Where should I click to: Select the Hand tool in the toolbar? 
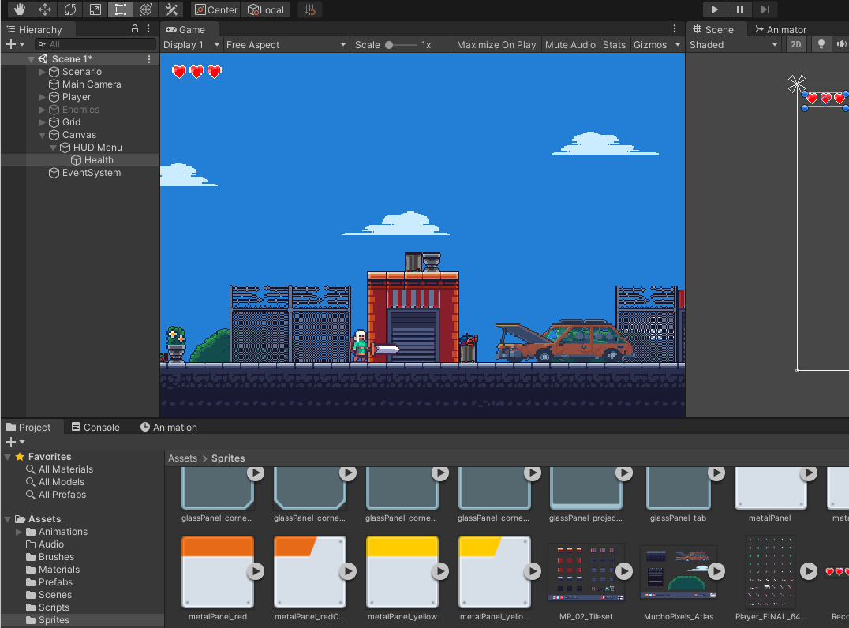click(17, 9)
